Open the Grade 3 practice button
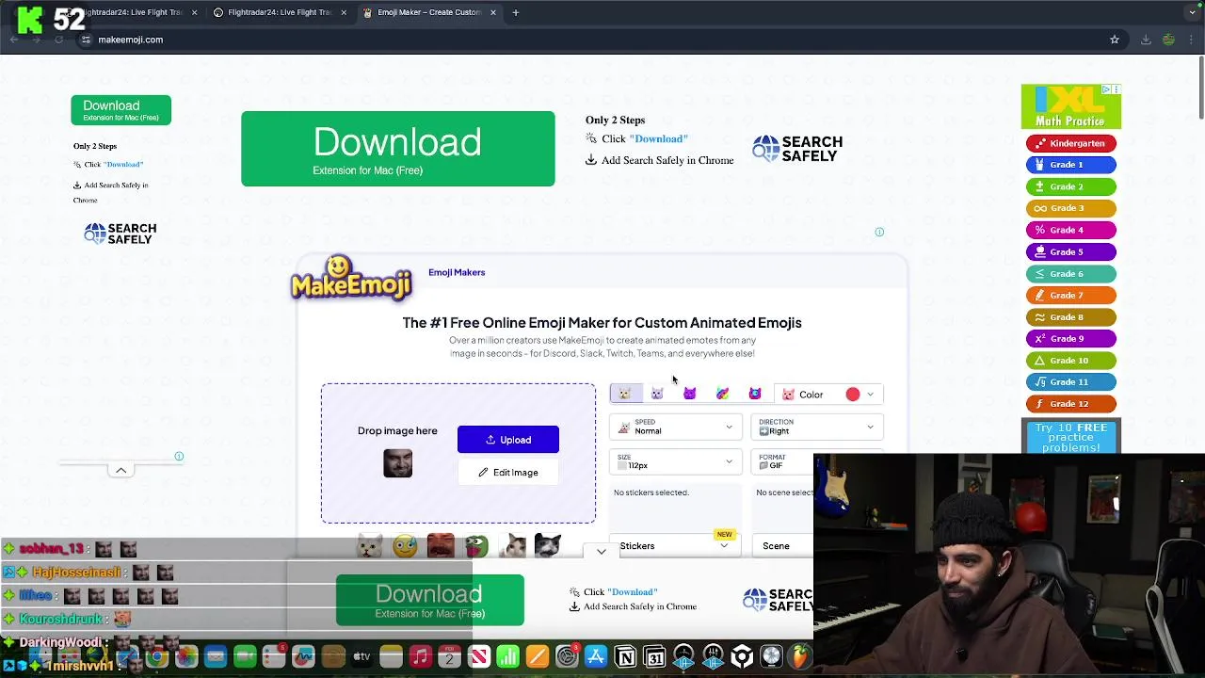 pos(1071,208)
